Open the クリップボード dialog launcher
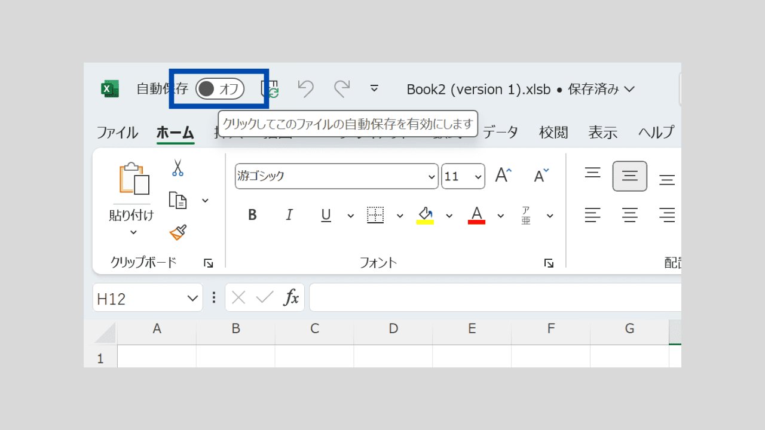Screen dimensions: 765x430 [x=209, y=263]
